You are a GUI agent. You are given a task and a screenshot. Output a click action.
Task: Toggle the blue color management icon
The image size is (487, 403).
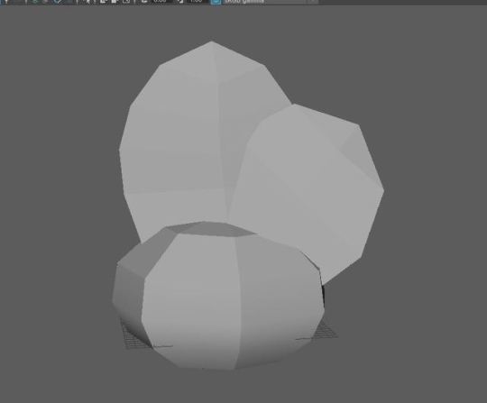click(216, 2)
